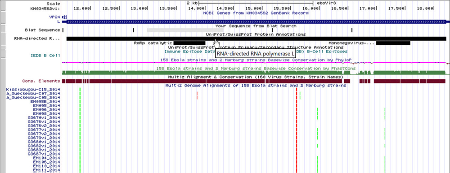Image resolution: width=450 pixels, height=173 pixels.
Task: Select the a_Gueckedou-C07_2014 strain row label
Action: [33, 94]
